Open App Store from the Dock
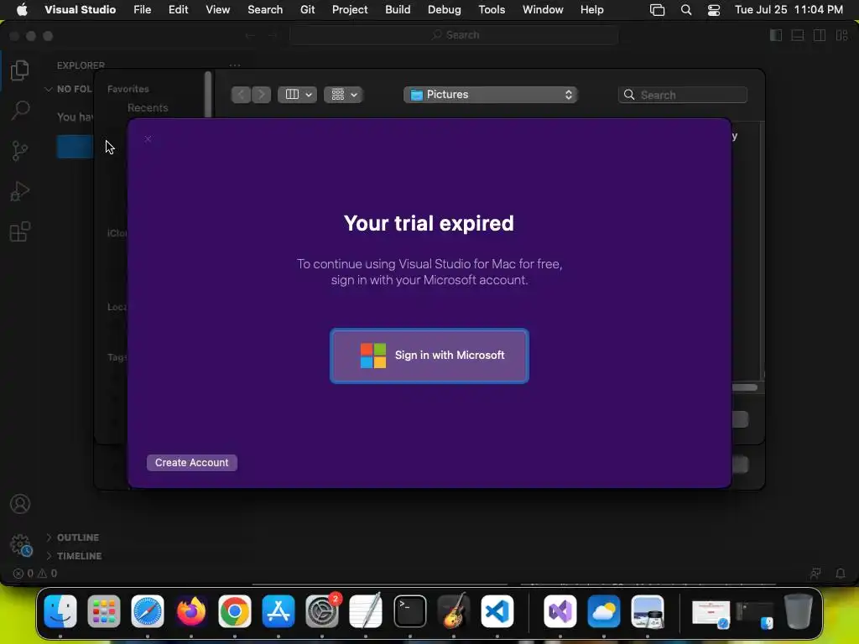 [x=279, y=611]
